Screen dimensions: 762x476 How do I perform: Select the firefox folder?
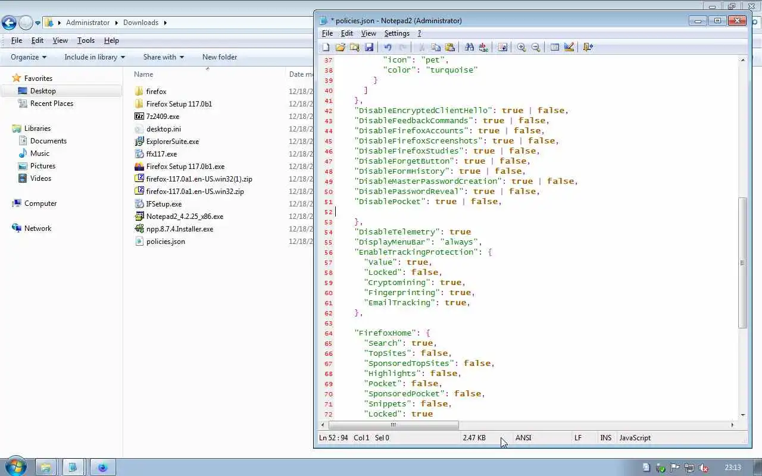tap(156, 92)
